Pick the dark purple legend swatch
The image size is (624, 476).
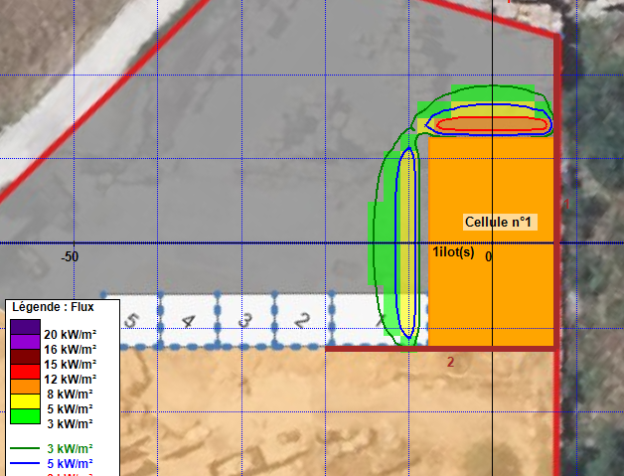26,326
